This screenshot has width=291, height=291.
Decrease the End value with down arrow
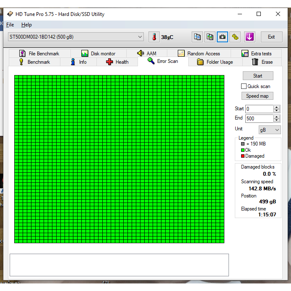tap(276, 120)
